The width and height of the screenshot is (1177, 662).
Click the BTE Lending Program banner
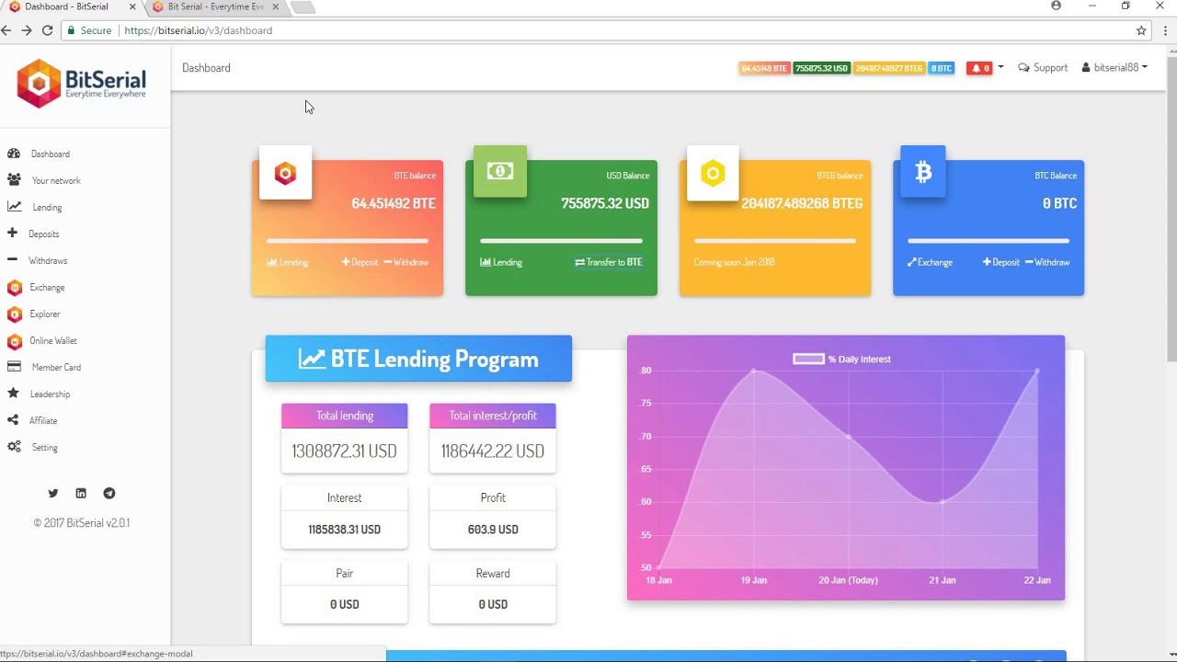pos(418,359)
